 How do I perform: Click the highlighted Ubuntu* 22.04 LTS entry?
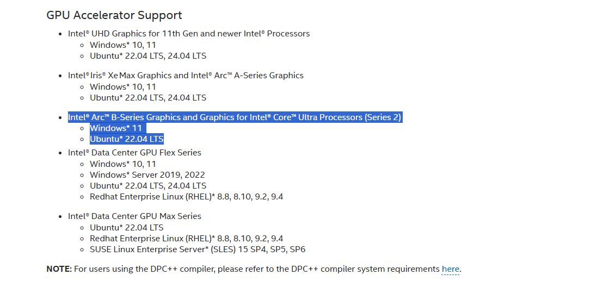pyautogui.click(x=127, y=139)
